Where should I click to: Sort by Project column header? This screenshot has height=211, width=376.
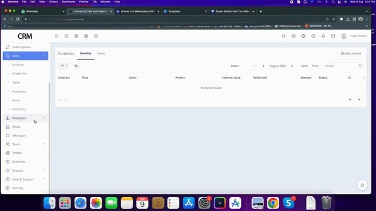(x=180, y=78)
